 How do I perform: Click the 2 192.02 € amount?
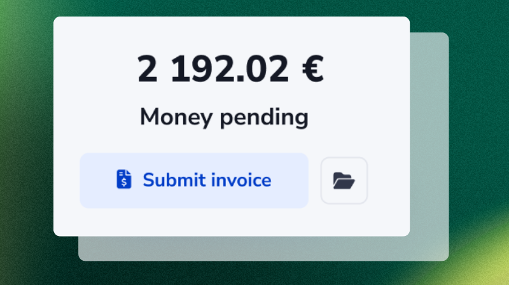pyautogui.click(x=230, y=69)
